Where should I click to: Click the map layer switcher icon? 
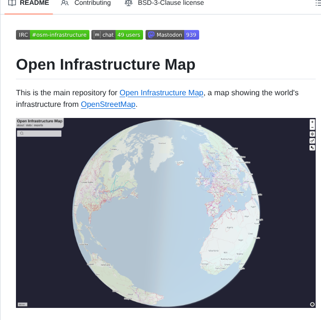tap(312, 147)
